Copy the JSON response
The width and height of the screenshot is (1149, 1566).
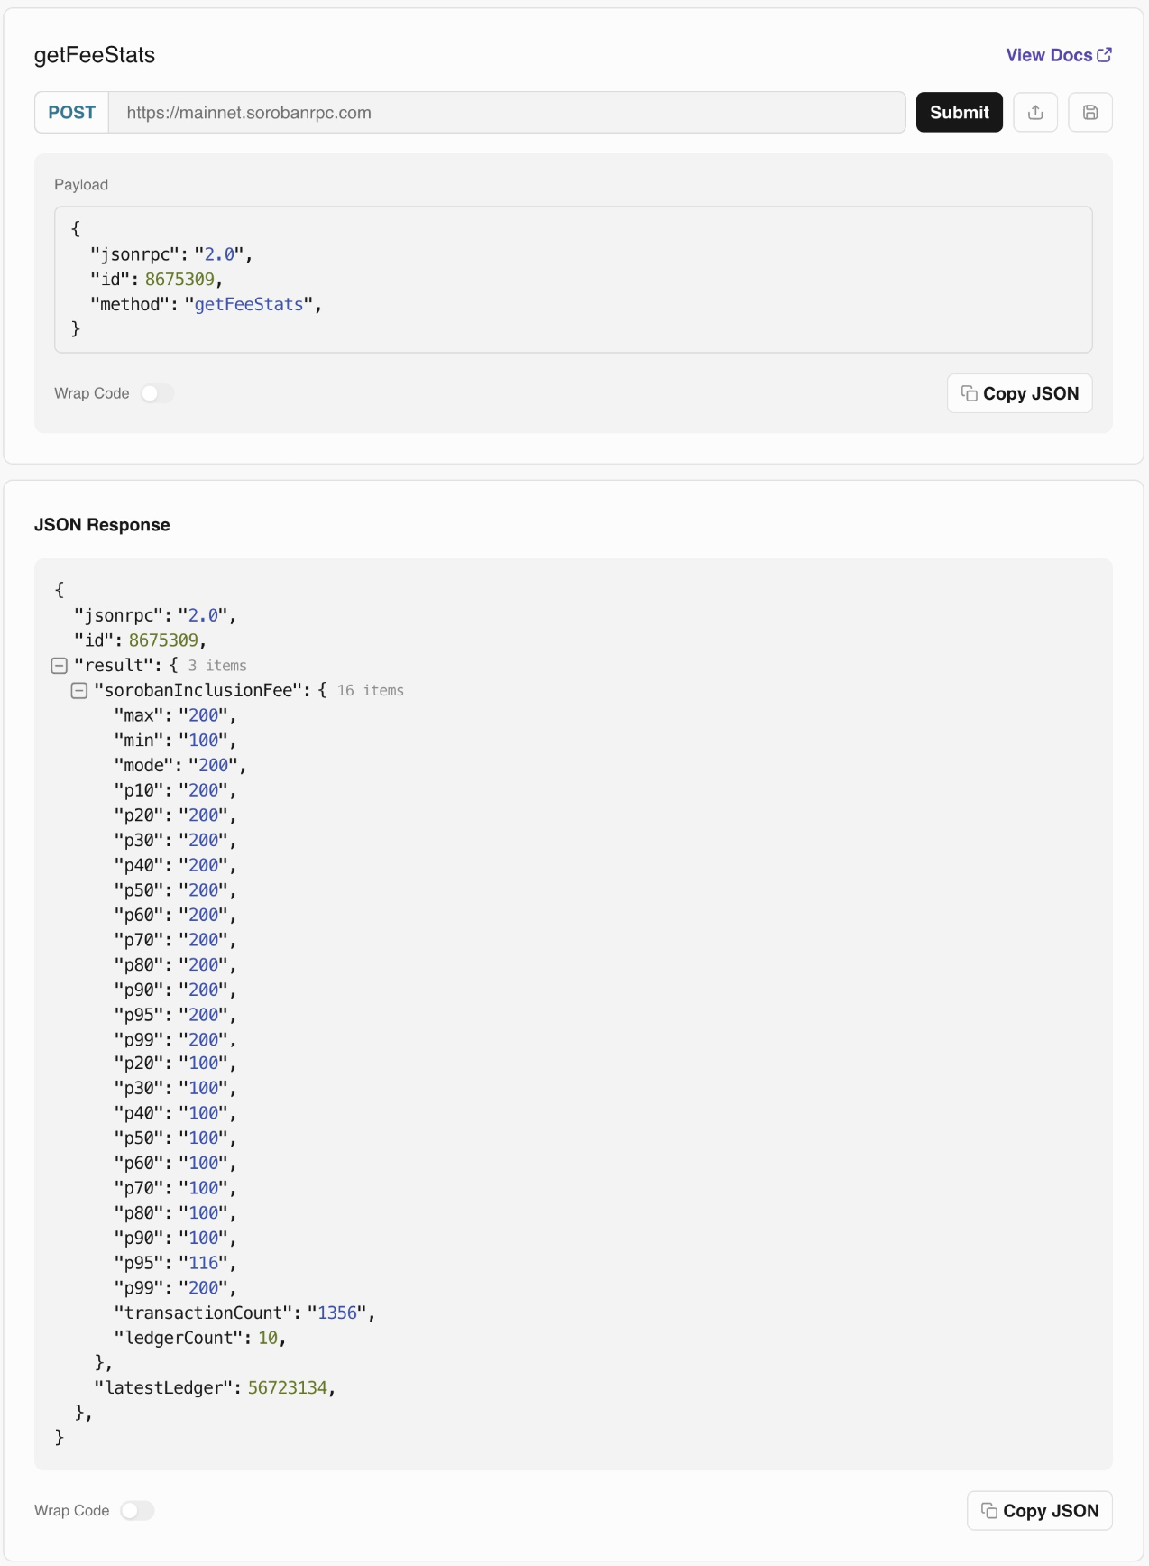[1040, 1511]
